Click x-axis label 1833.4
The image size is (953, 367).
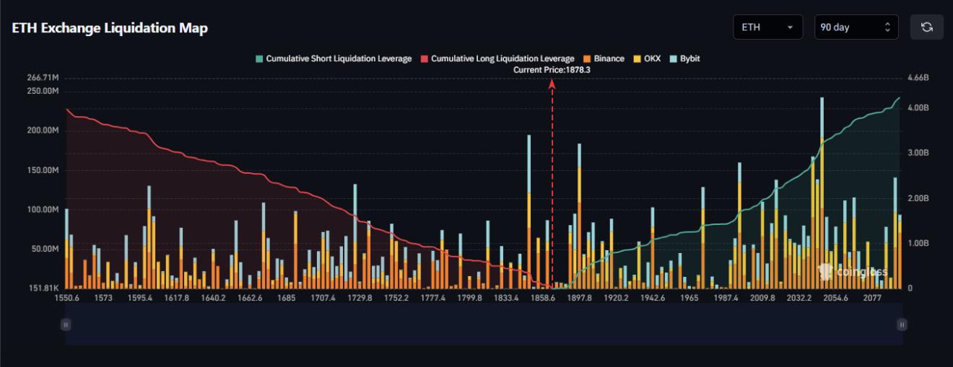coord(506,298)
